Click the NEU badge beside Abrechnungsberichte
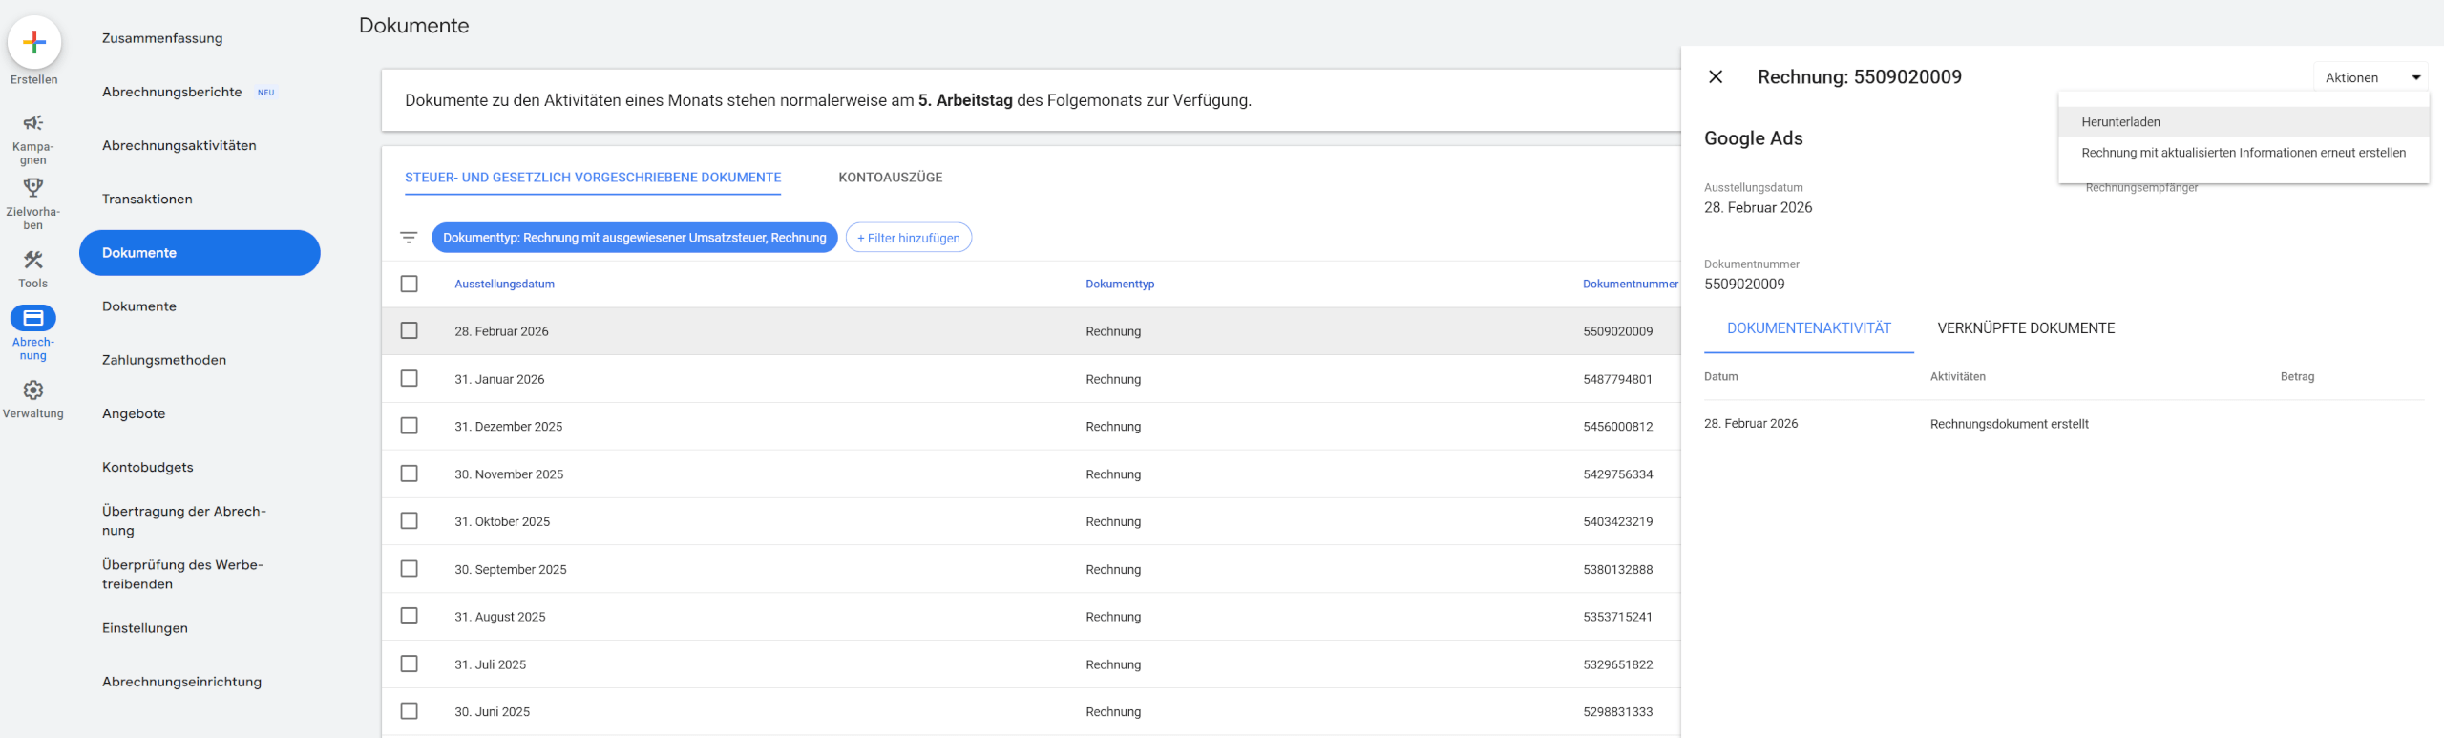This screenshot has width=2444, height=738. tap(266, 93)
